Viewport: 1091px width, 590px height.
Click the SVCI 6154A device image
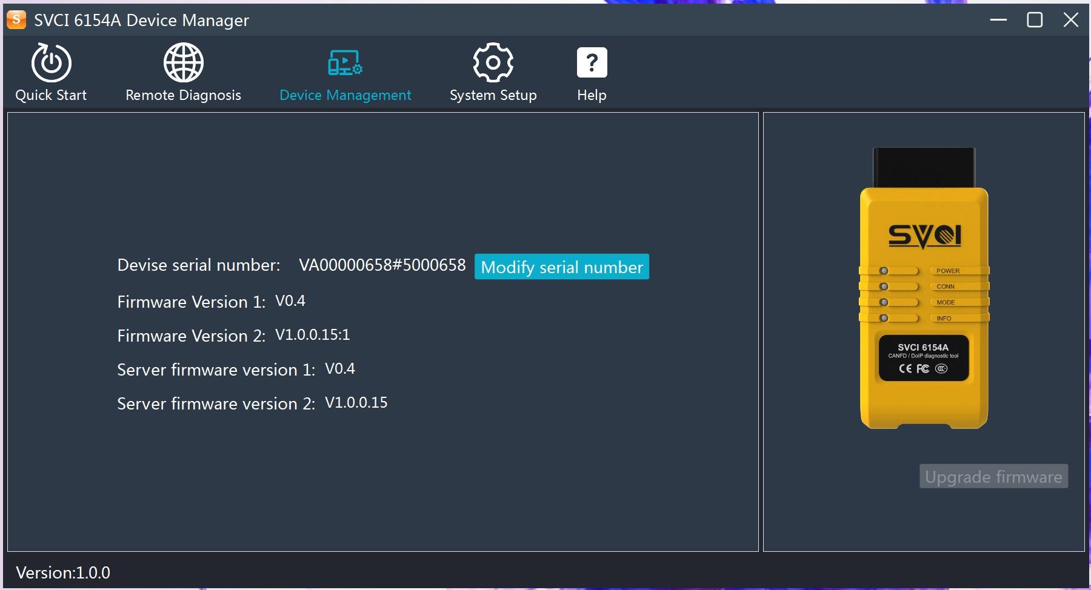pos(924,288)
